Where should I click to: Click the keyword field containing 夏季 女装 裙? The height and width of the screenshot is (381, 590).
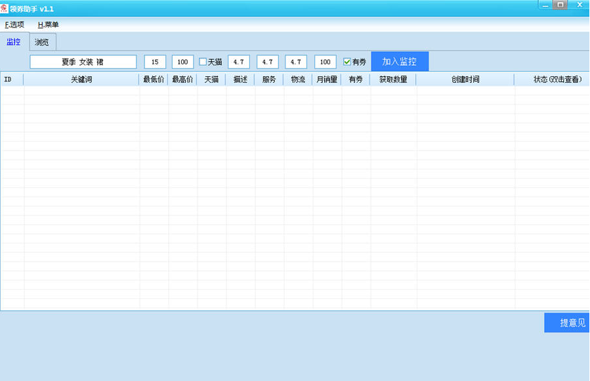(x=83, y=62)
